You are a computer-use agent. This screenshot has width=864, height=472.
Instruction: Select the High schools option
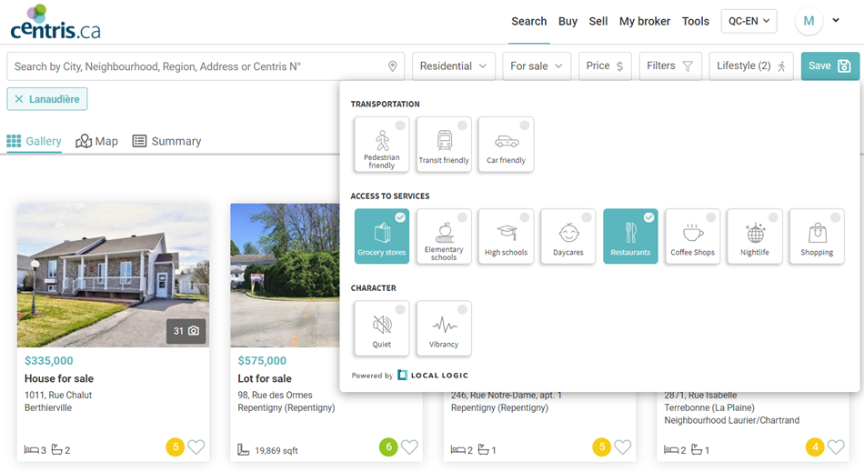[x=506, y=236]
